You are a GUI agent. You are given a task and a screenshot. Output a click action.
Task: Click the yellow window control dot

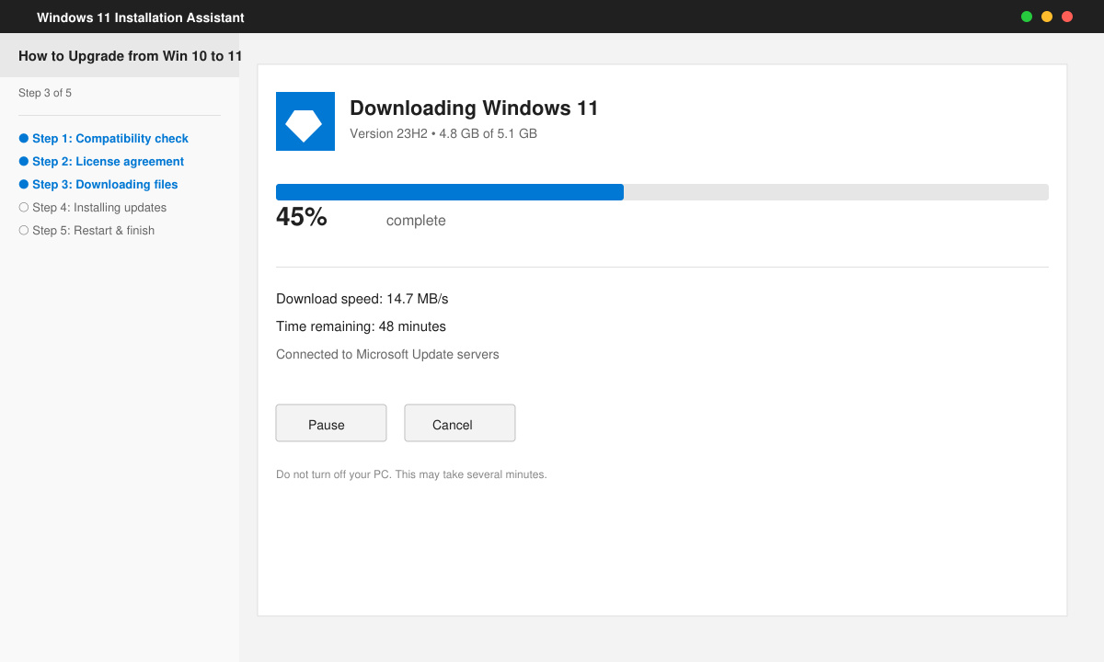point(1047,17)
